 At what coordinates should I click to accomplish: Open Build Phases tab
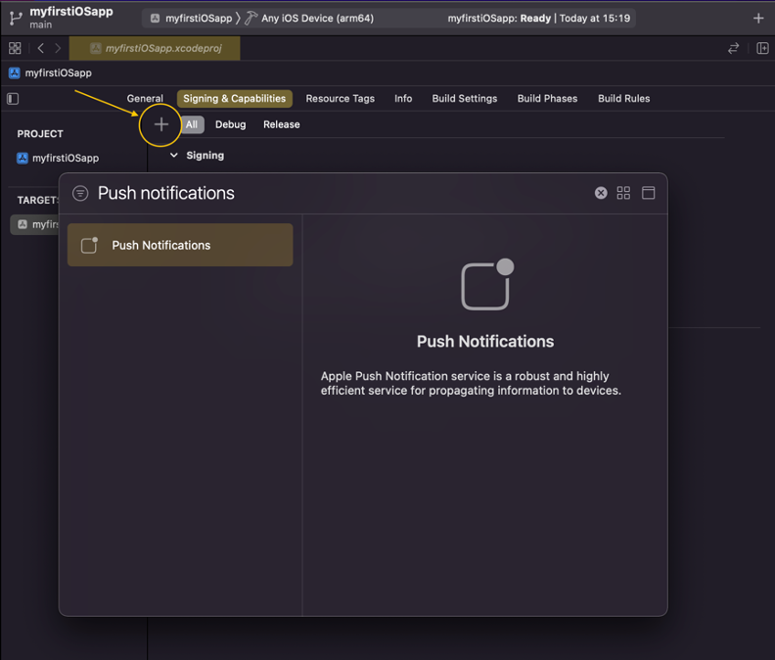tap(547, 99)
